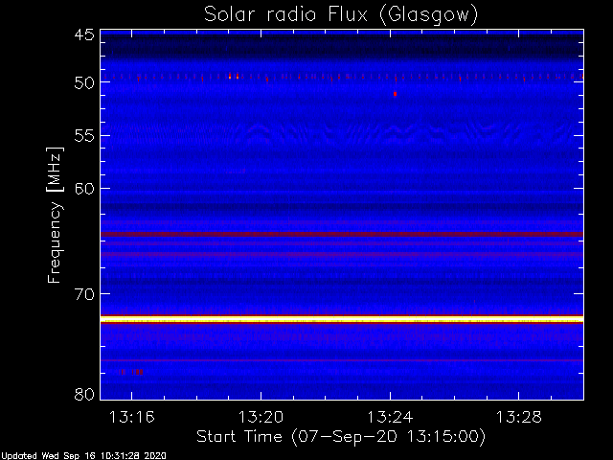Click the 13:28 time axis label
The image size is (613, 460).
click(519, 417)
